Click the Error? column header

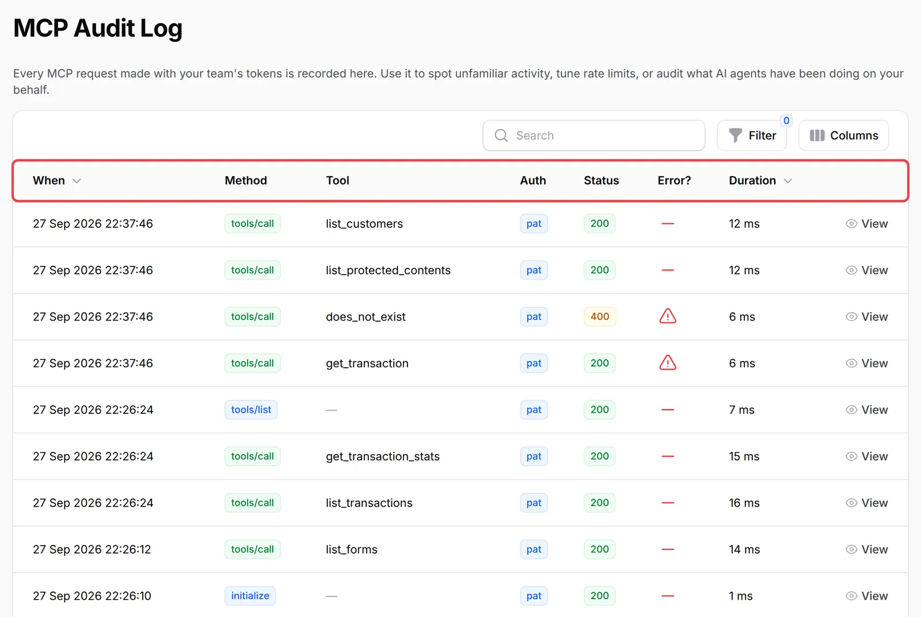coord(674,180)
